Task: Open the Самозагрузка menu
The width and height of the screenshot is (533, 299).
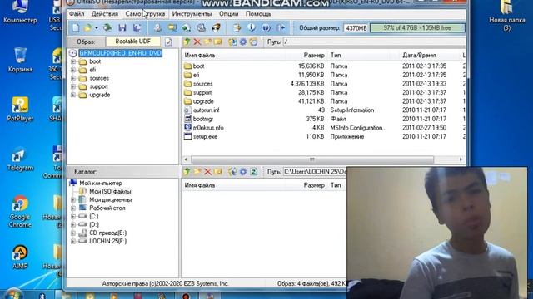Action: click(x=145, y=14)
